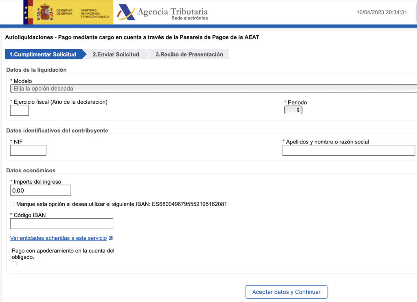417x302 pixels.
Task: Click the Datos de la liquidación heading
Action: tap(36, 70)
